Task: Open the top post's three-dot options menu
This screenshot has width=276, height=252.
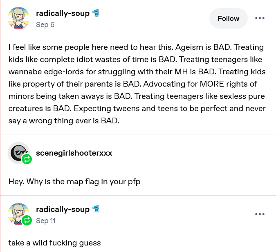Action: pos(260,18)
